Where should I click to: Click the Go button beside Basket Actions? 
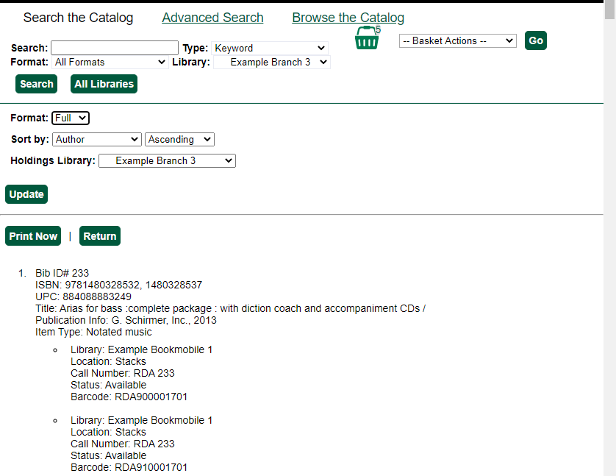point(536,40)
